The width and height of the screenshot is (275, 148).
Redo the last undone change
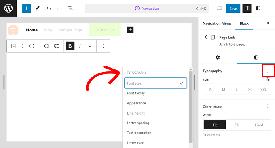[59, 8]
